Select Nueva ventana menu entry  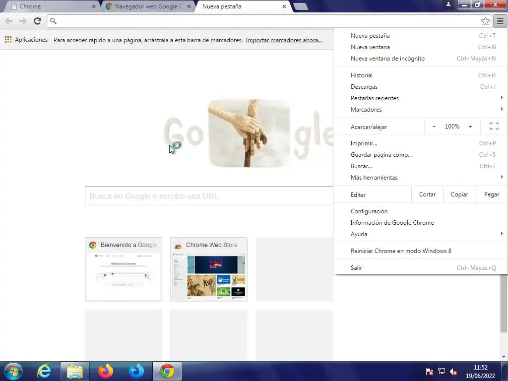point(420,47)
